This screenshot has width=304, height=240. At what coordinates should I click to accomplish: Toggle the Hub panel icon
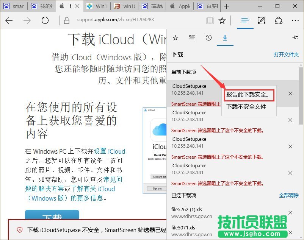coord(245,20)
